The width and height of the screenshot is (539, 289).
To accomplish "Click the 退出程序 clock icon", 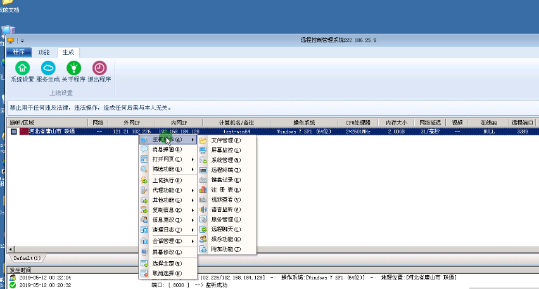I will (x=99, y=68).
